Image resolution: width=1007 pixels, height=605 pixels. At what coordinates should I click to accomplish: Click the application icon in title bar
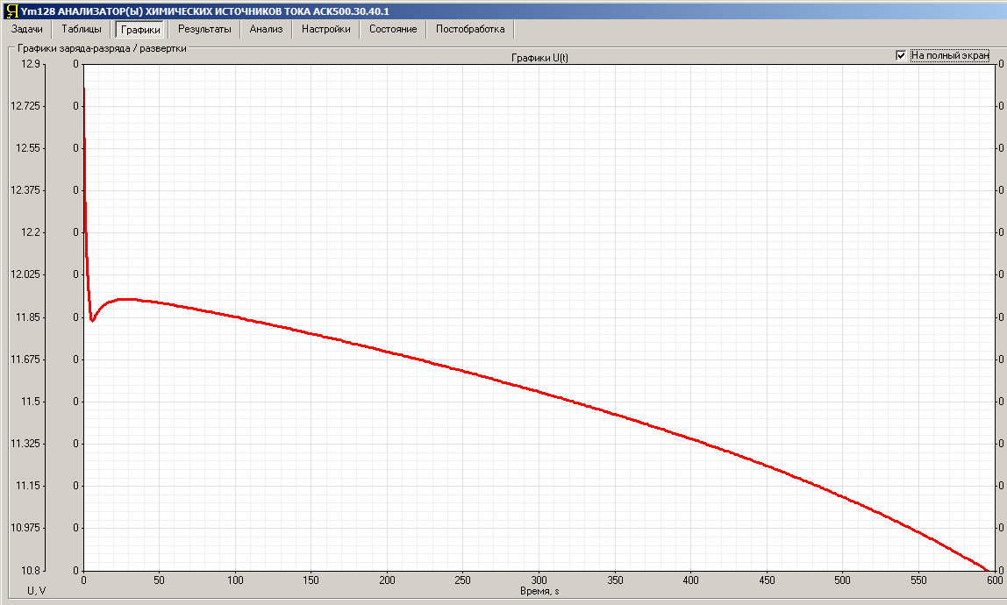point(11,11)
